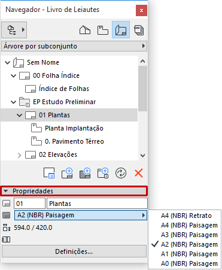Choose checked A2 (NBR) Paisagem entry
The image size is (222, 270).
pos(189,244)
